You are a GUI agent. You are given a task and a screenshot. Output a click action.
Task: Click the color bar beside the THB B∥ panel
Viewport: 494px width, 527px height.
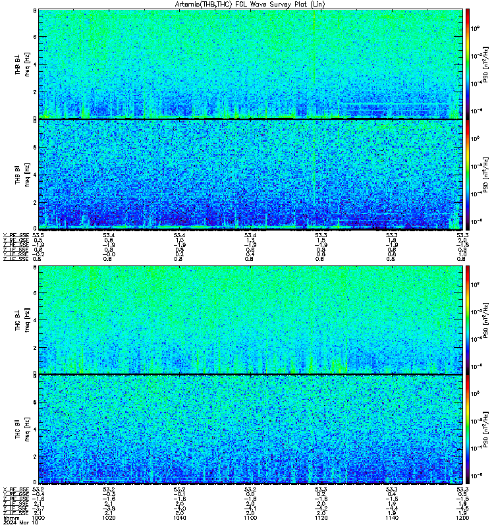click(x=468, y=175)
